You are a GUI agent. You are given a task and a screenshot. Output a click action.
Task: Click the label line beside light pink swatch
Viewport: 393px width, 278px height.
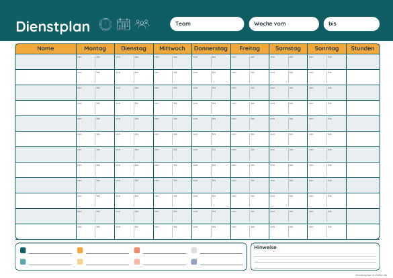coord(165,265)
